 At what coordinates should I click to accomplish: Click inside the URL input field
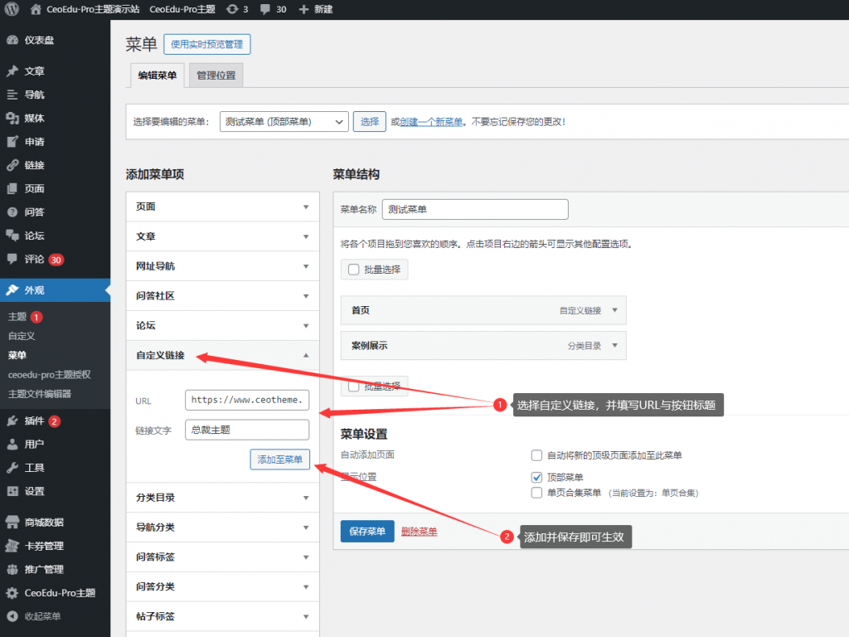click(x=247, y=400)
